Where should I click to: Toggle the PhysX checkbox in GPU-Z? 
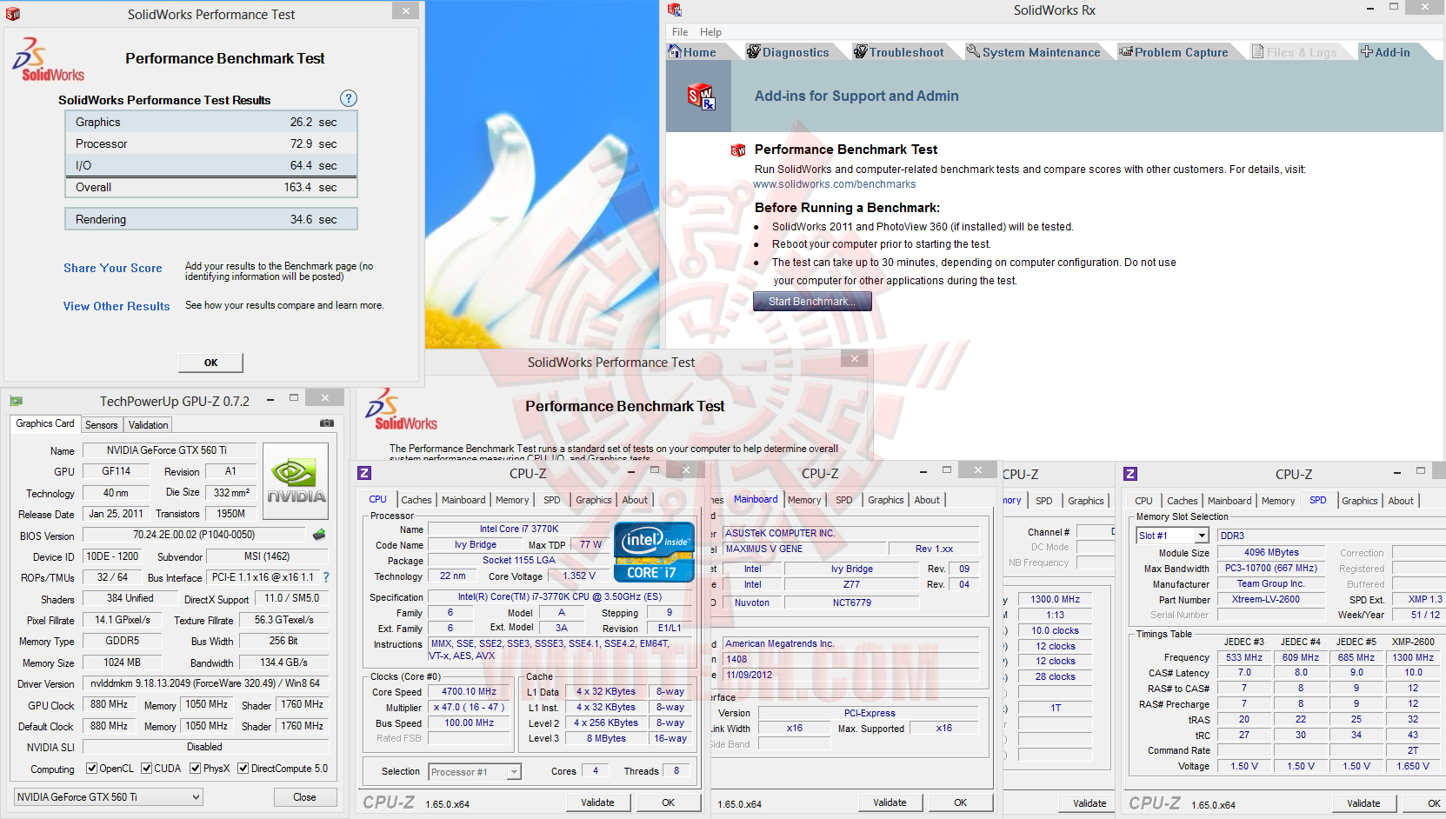[x=196, y=769]
